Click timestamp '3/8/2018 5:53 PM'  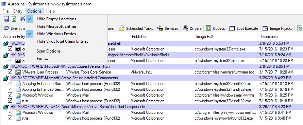(274, 43)
